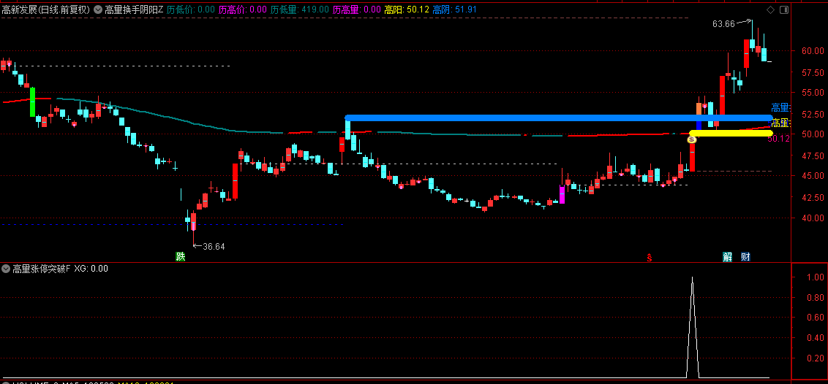
Task: Click the magenta 50.12 price label
Action: pos(778,139)
